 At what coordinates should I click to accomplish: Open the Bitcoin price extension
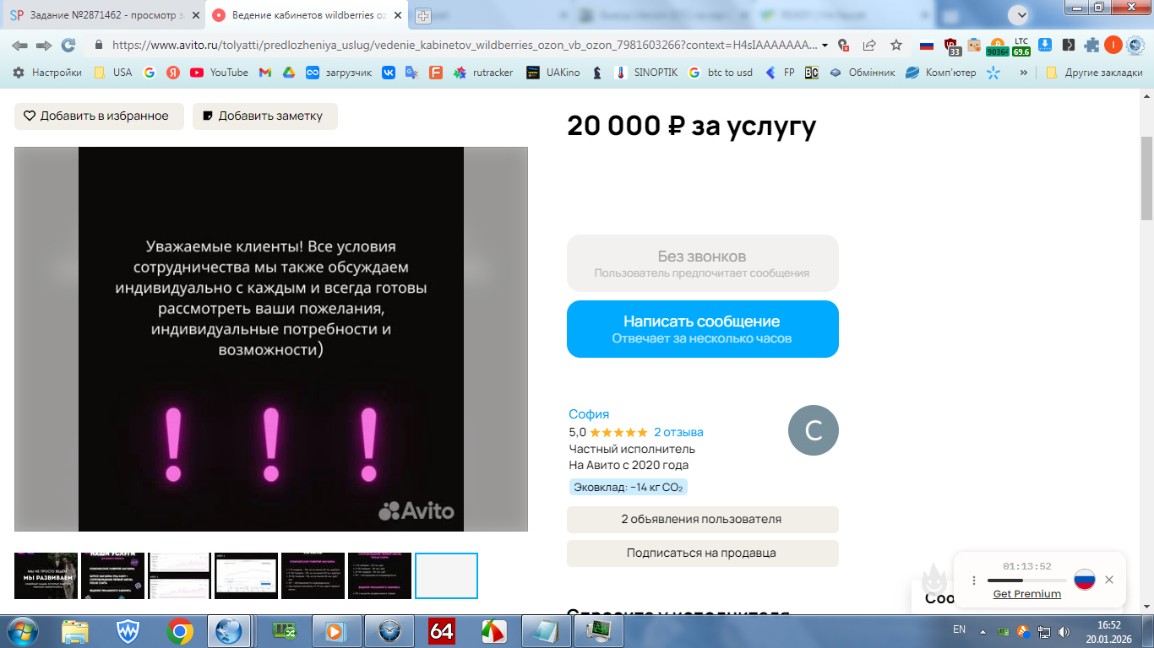[997, 46]
